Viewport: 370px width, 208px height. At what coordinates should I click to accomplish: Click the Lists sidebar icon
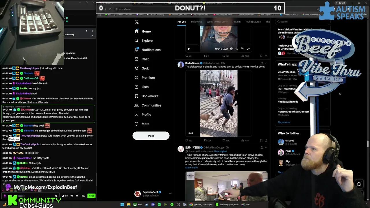tap(136, 87)
